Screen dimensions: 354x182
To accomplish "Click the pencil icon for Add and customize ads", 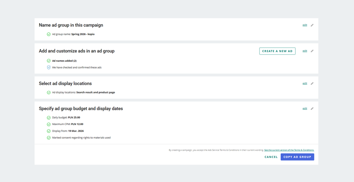I will [x=312, y=51].
